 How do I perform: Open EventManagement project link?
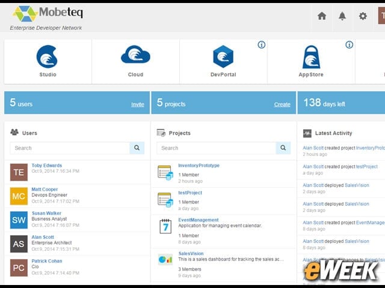[x=199, y=220]
